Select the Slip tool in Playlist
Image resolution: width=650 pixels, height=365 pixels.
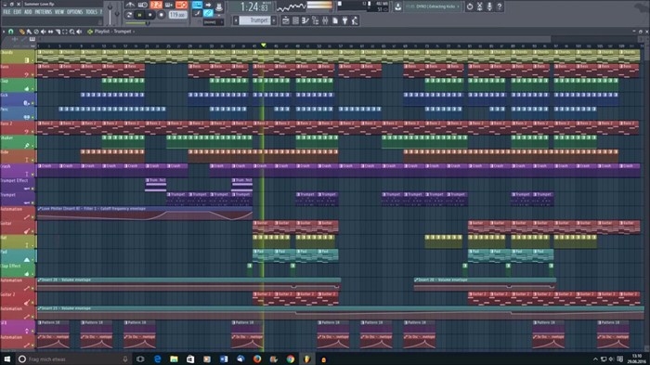[x=50, y=32]
